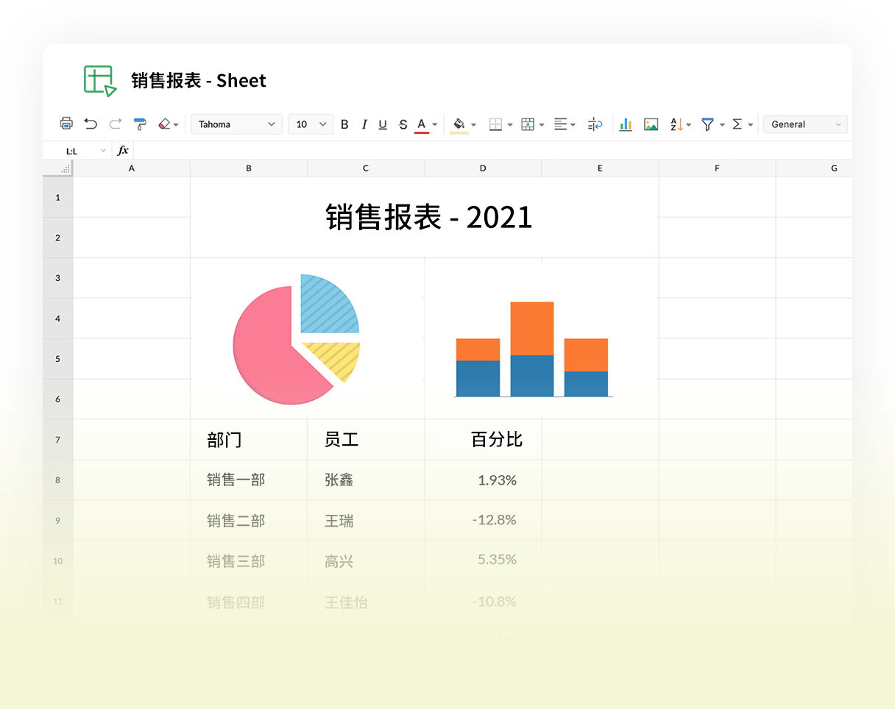
Task: Open the Tahoma font family dropdown
Action: [x=236, y=124]
